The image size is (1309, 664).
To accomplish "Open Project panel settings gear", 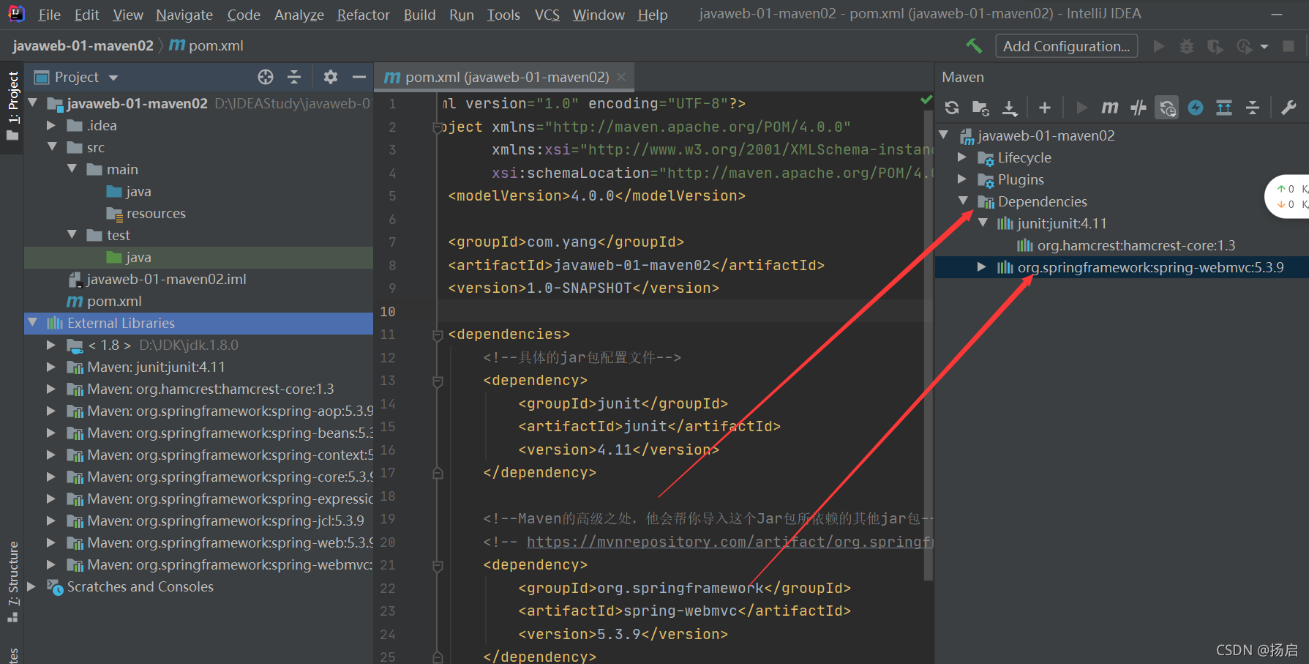I will 331,77.
